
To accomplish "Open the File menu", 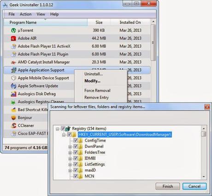I will point(12,14).
